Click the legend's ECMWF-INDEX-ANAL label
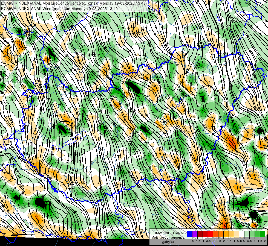268x246 pixels. click(x=168, y=233)
